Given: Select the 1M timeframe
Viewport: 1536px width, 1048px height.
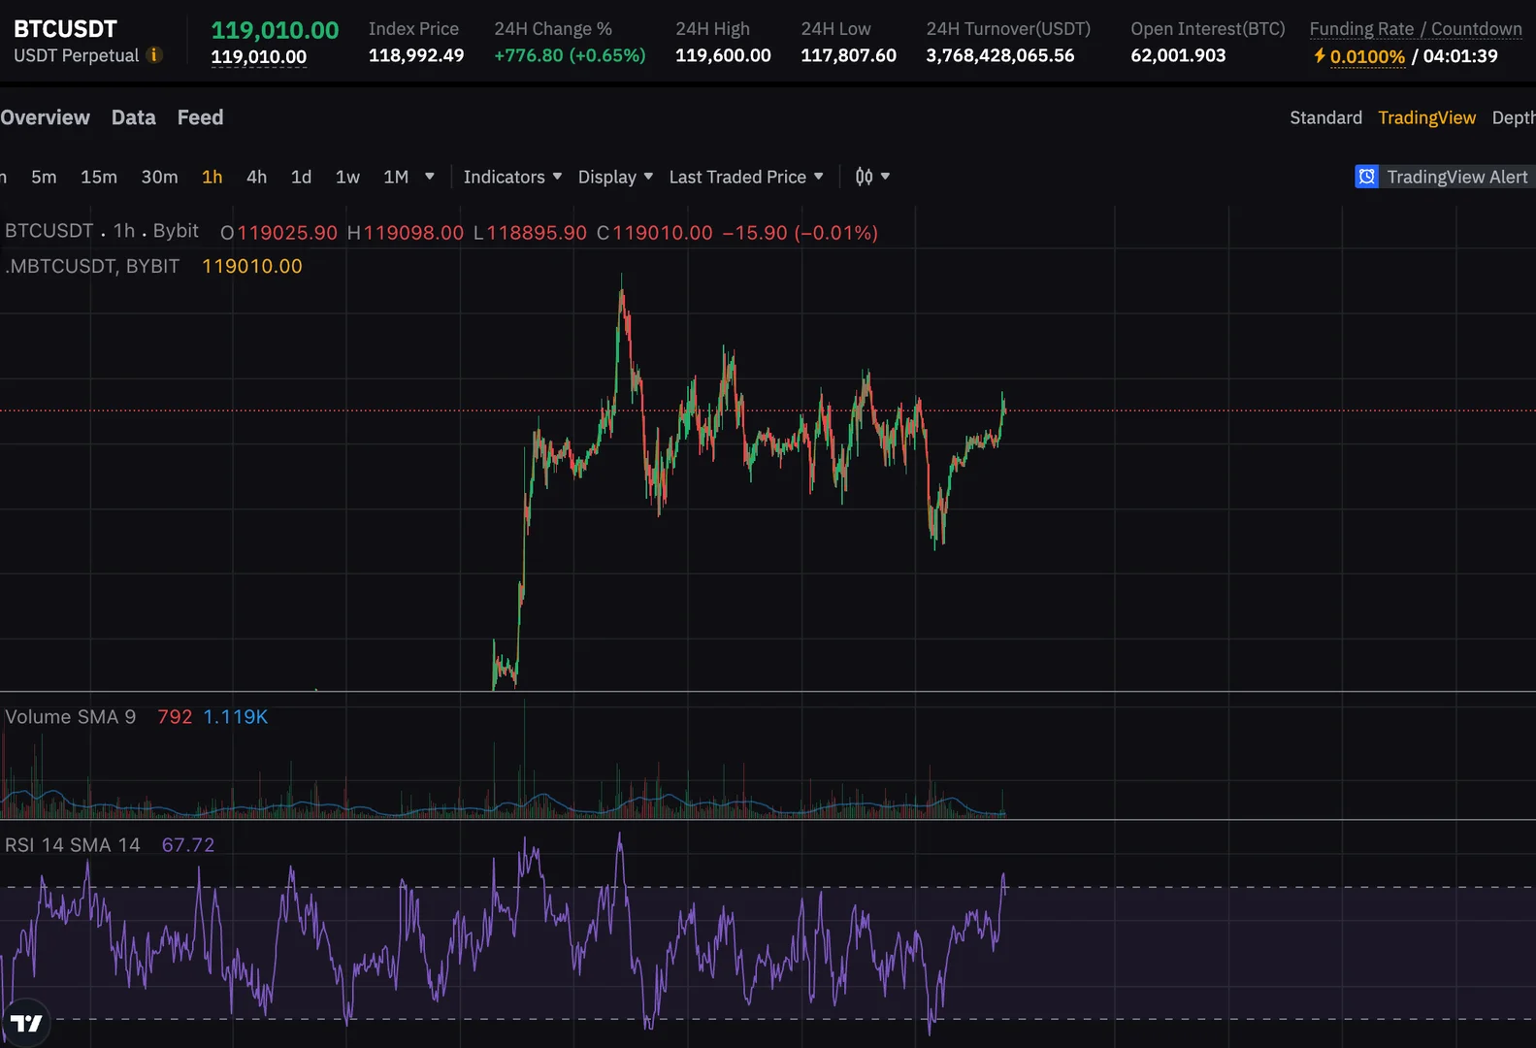Looking at the screenshot, I should 396,177.
